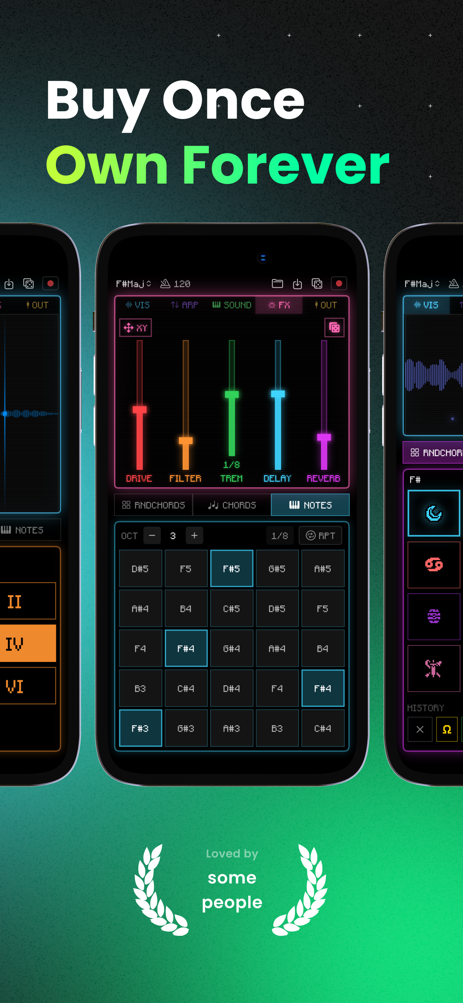The width and height of the screenshot is (463, 1003).
Task: Open the F#Maj key selector in right phone
Action: tap(422, 284)
